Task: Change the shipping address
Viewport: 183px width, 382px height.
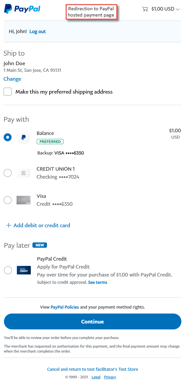Action: (x=12, y=79)
